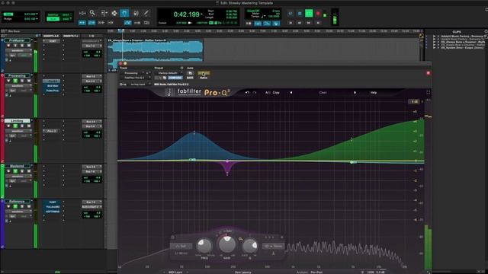Click the Pro-Q 3 undo arrow
The height and width of the screenshot is (274, 488).
click(x=247, y=93)
